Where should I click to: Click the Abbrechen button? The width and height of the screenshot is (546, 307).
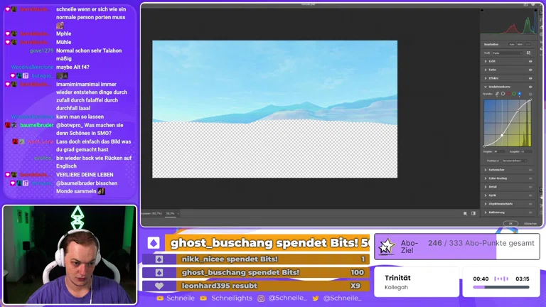tap(530, 224)
